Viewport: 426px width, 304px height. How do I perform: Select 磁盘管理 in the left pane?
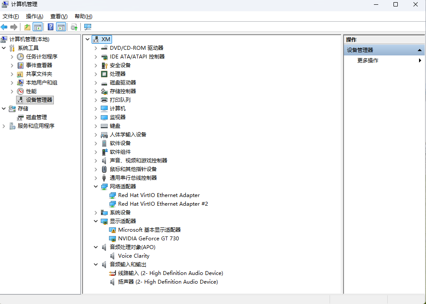tap(35, 117)
